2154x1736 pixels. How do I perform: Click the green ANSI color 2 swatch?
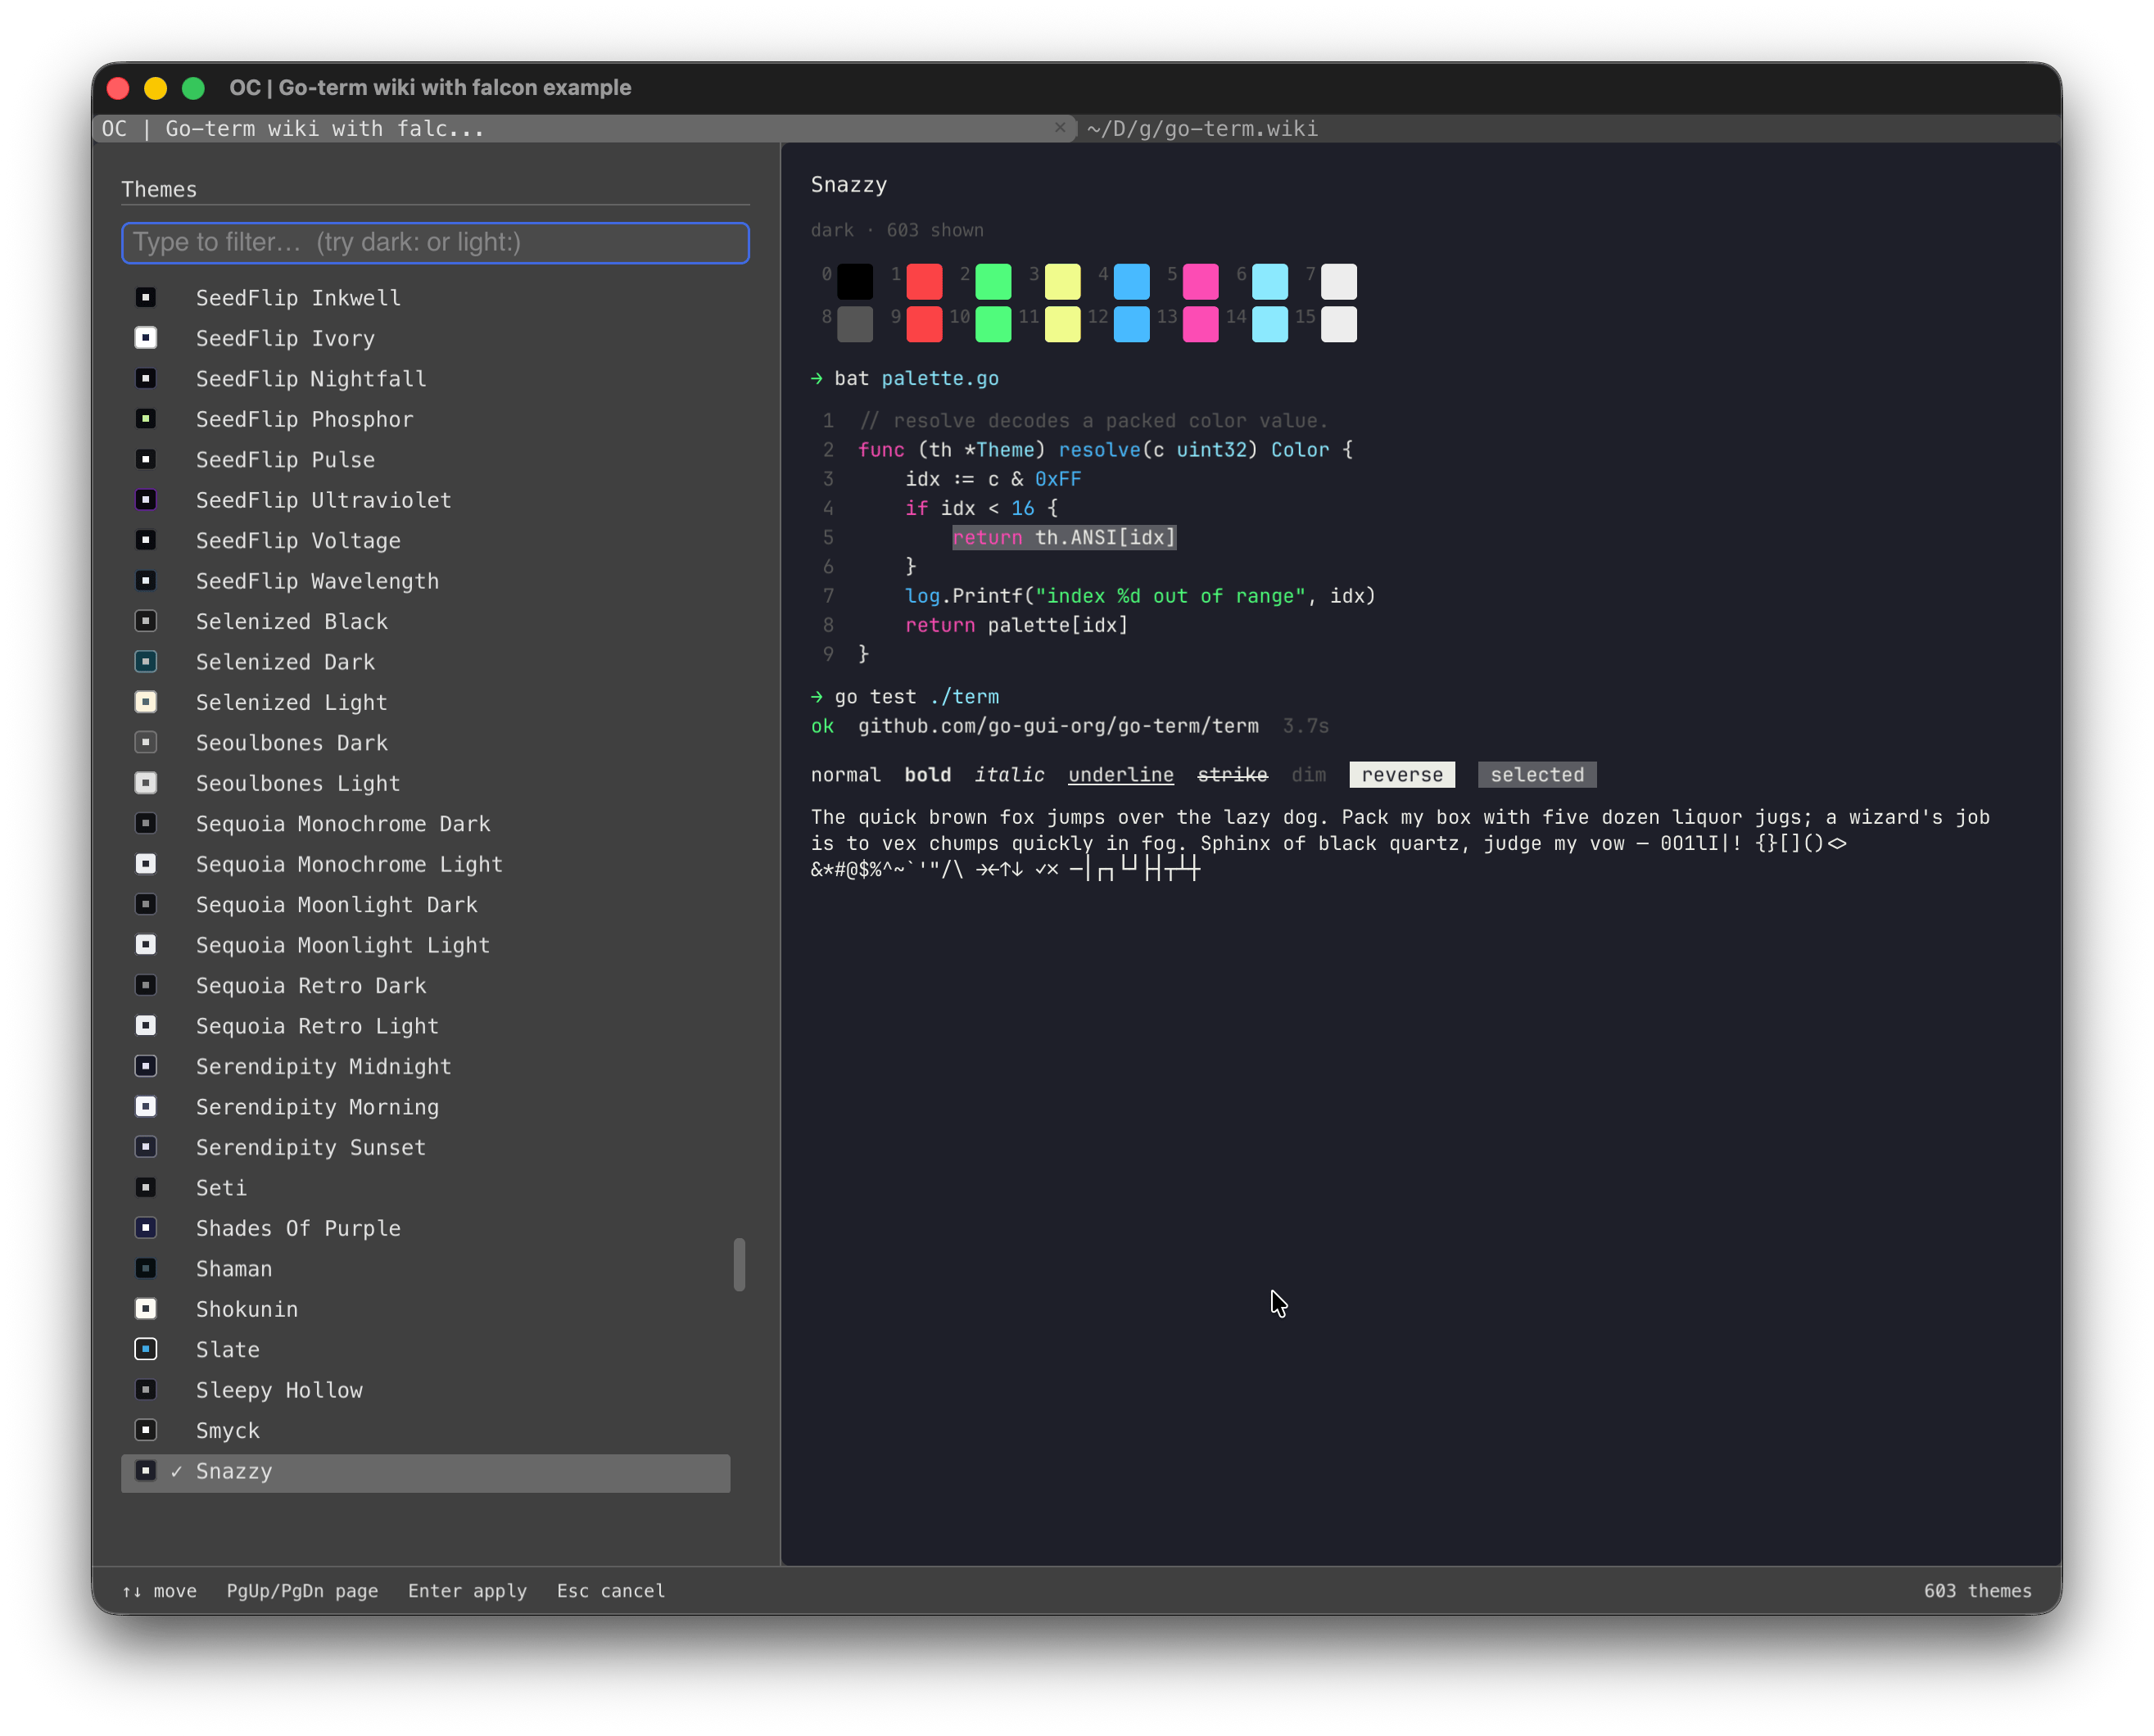pyautogui.click(x=993, y=282)
